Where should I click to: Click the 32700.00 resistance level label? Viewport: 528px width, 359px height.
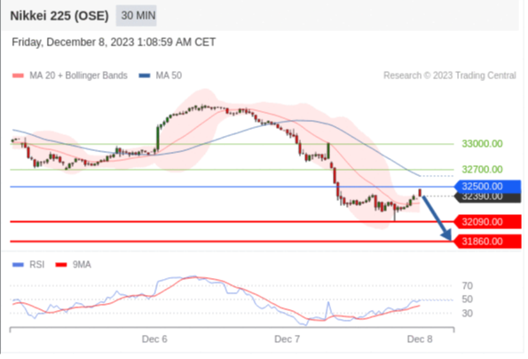point(482,170)
